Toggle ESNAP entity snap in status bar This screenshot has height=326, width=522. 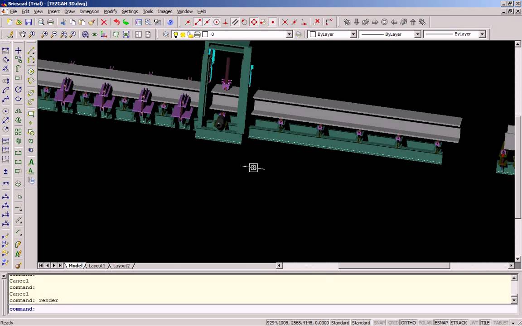pos(441,323)
